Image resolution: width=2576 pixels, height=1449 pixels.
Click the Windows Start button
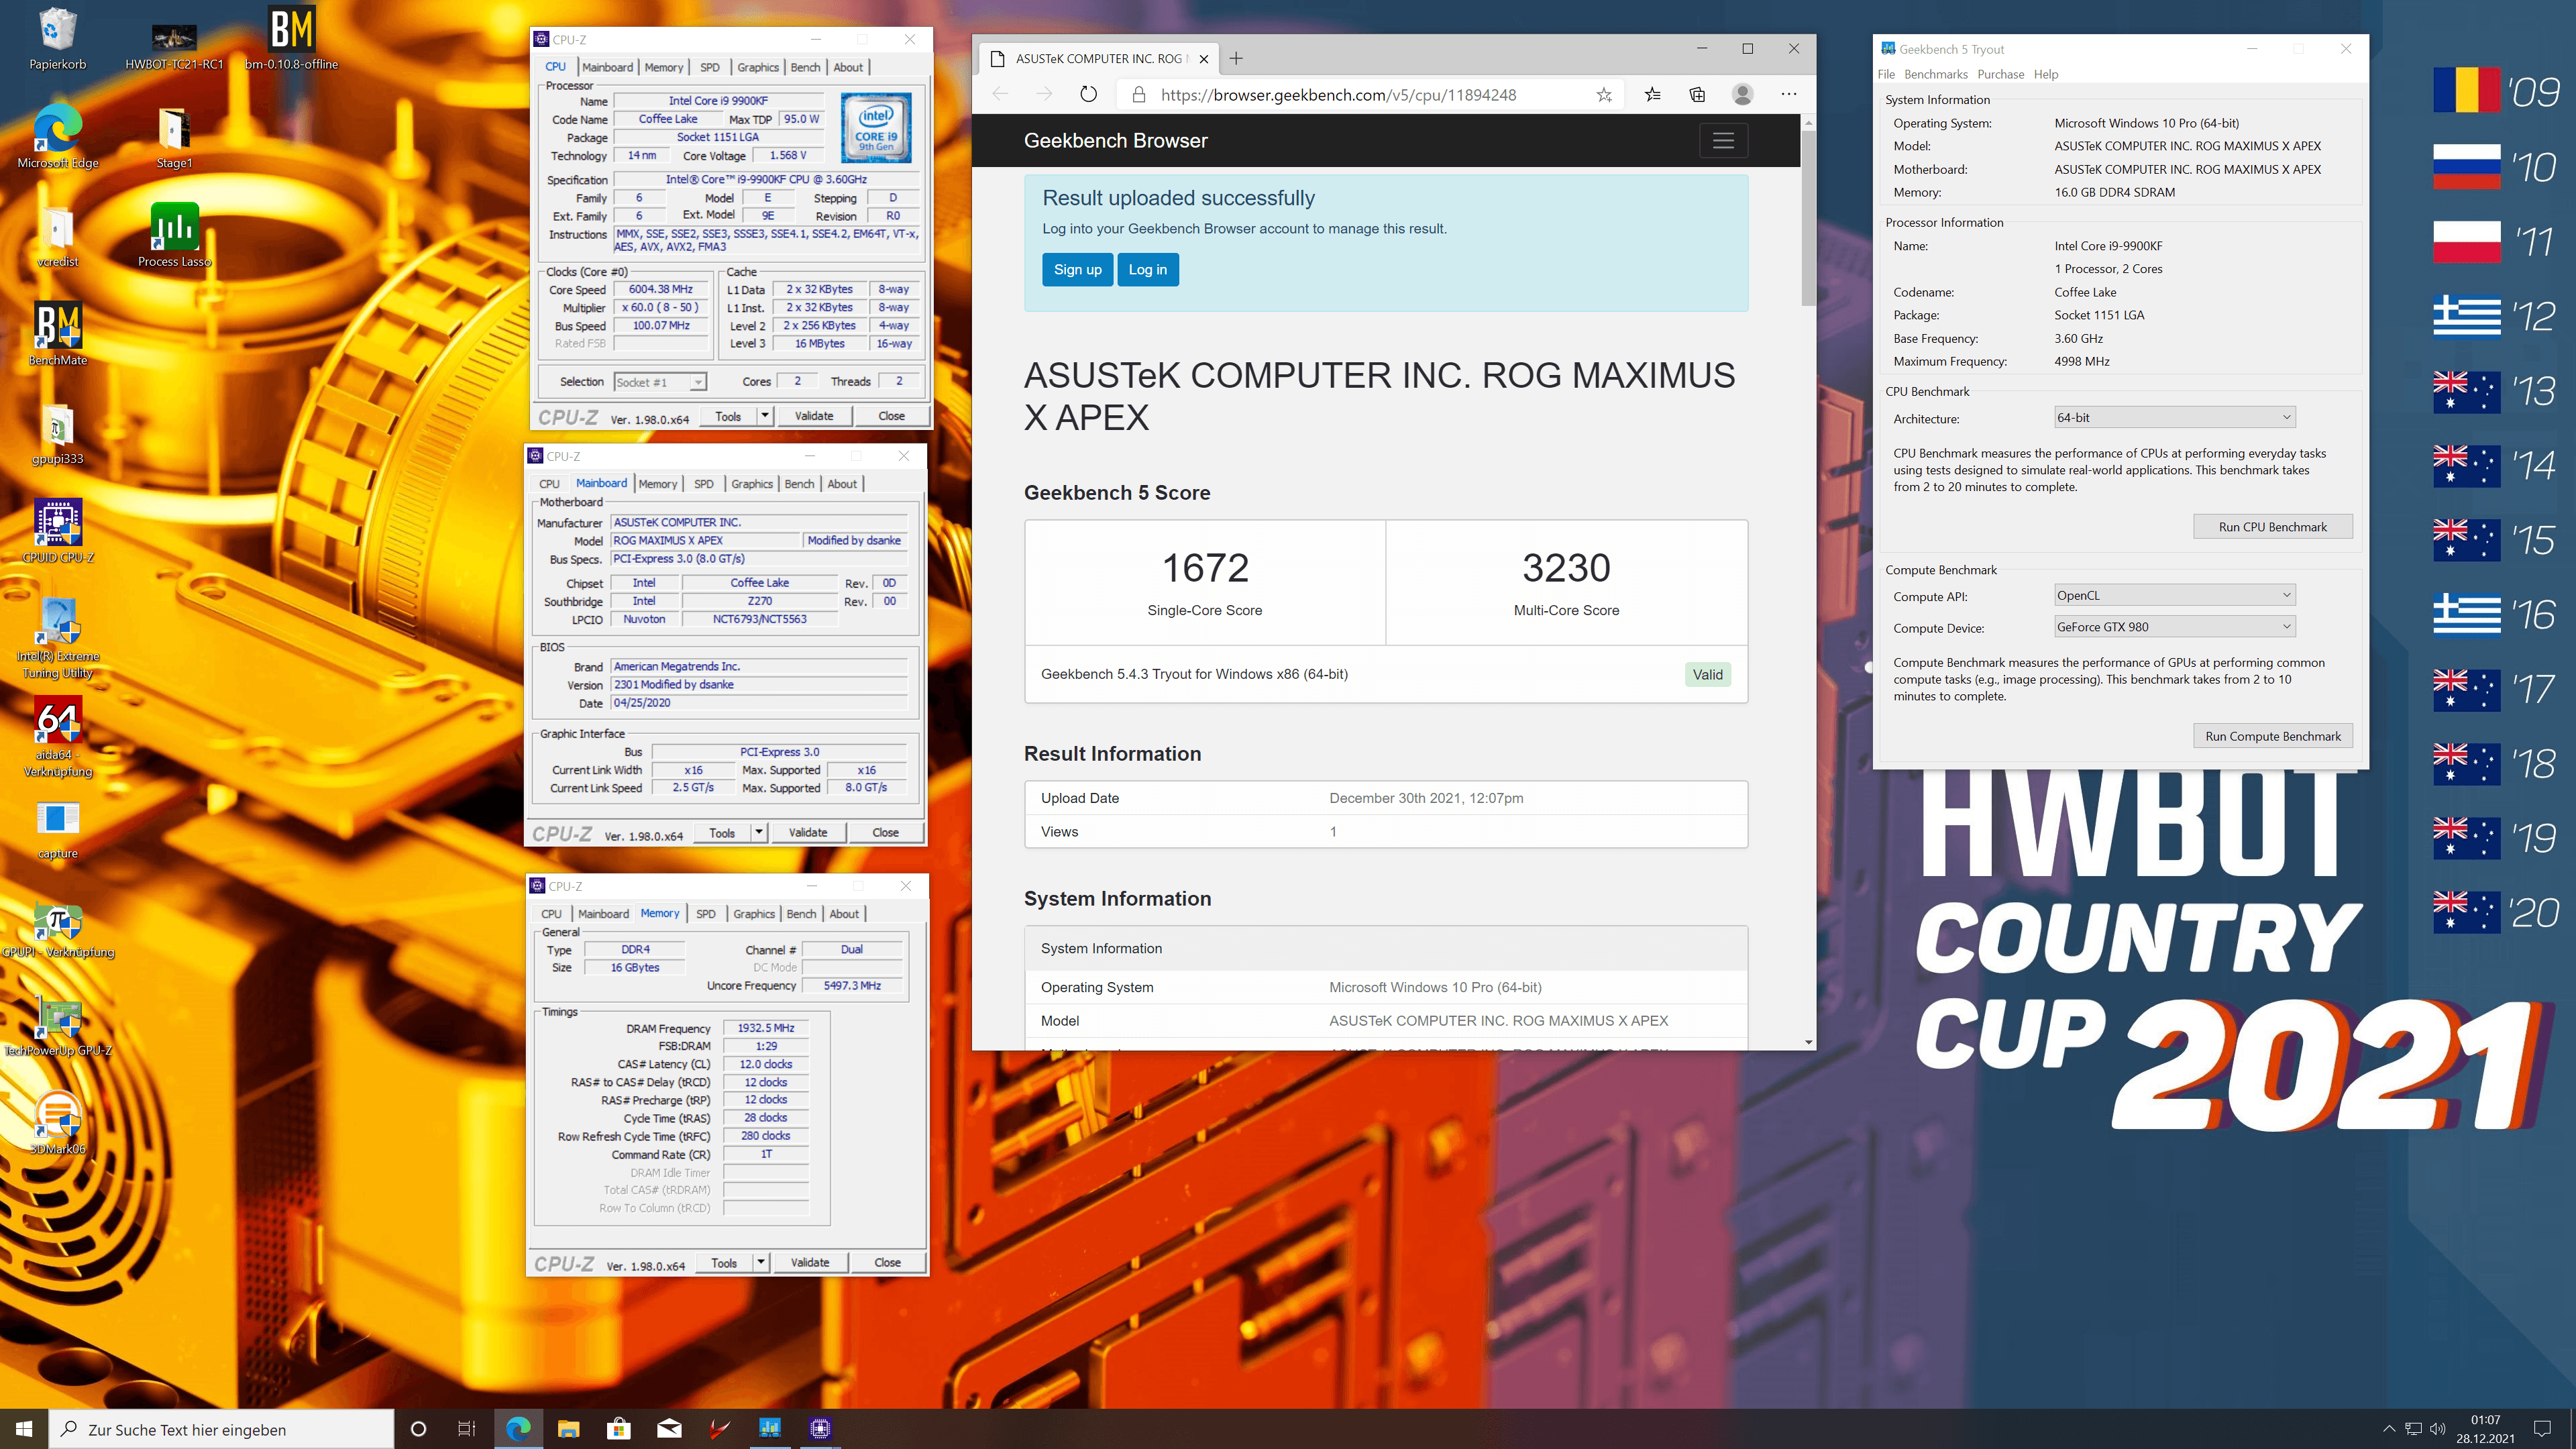(24, 1429)
